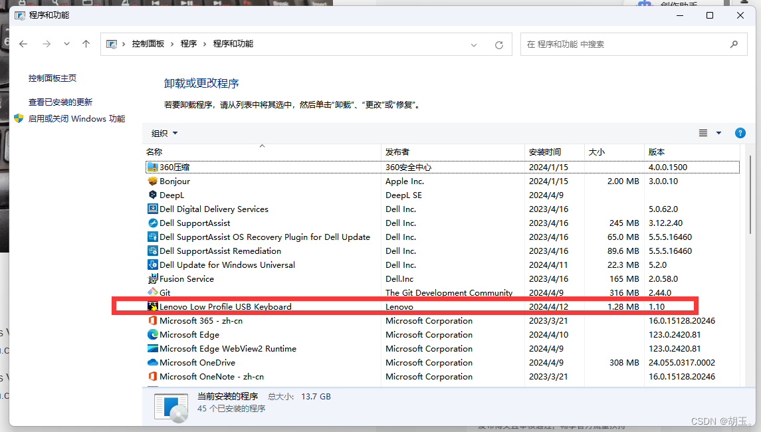Click the 360安全中心 publisher cell

408,167
